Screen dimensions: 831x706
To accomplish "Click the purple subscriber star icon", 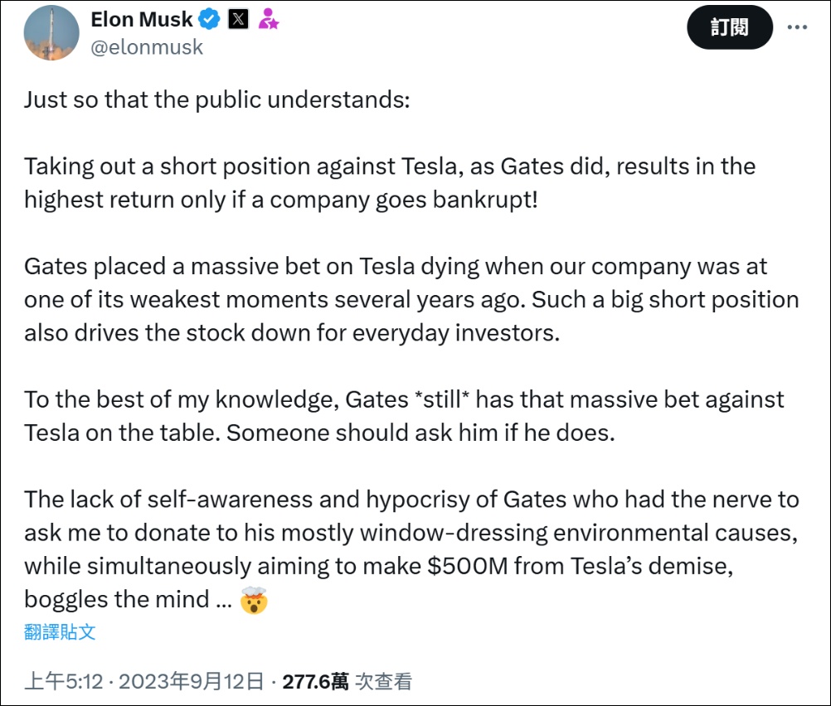I will point(268,19).
